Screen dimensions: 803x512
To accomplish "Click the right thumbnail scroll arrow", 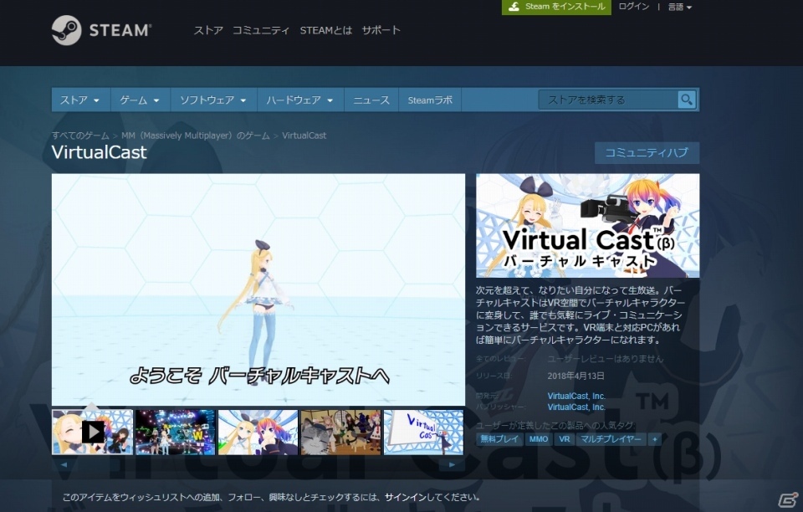I will tap(452, 465).
